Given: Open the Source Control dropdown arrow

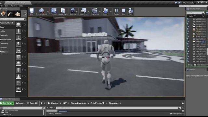Looking at the screenshot, I should (48, 12).
